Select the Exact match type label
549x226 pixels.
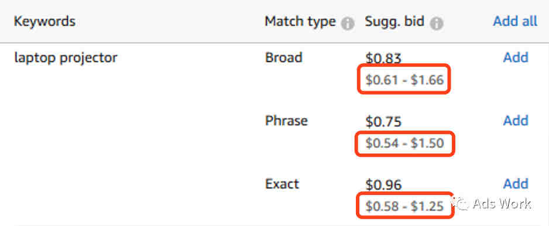click(282, 184)
